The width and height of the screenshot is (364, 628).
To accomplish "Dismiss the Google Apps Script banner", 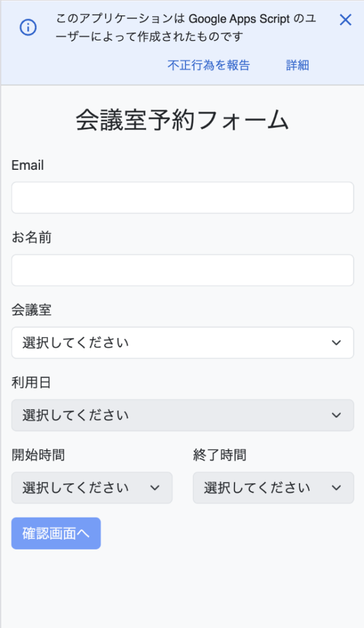I will coord(345,20).
